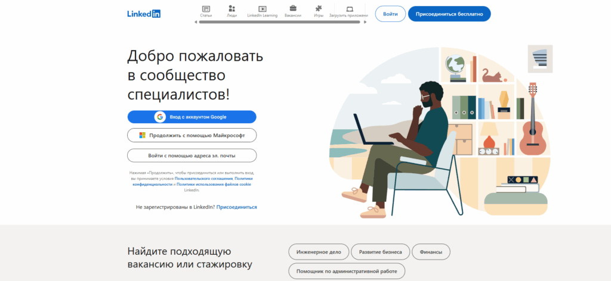Open Политики использования файлов cookie link
This screenshot has width=611, height=281.
[214, 184]
